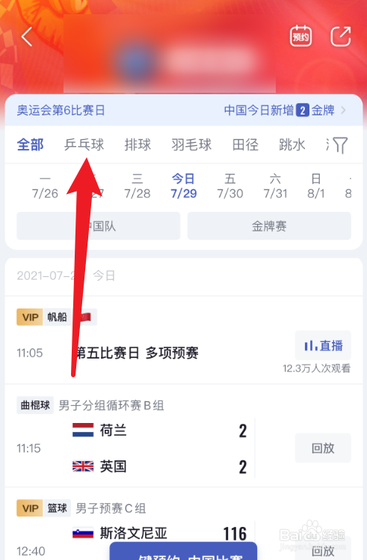Screen dimensions: 367x560
Task: Switch to the 羽毛球 tab
Action: (191, 144)
